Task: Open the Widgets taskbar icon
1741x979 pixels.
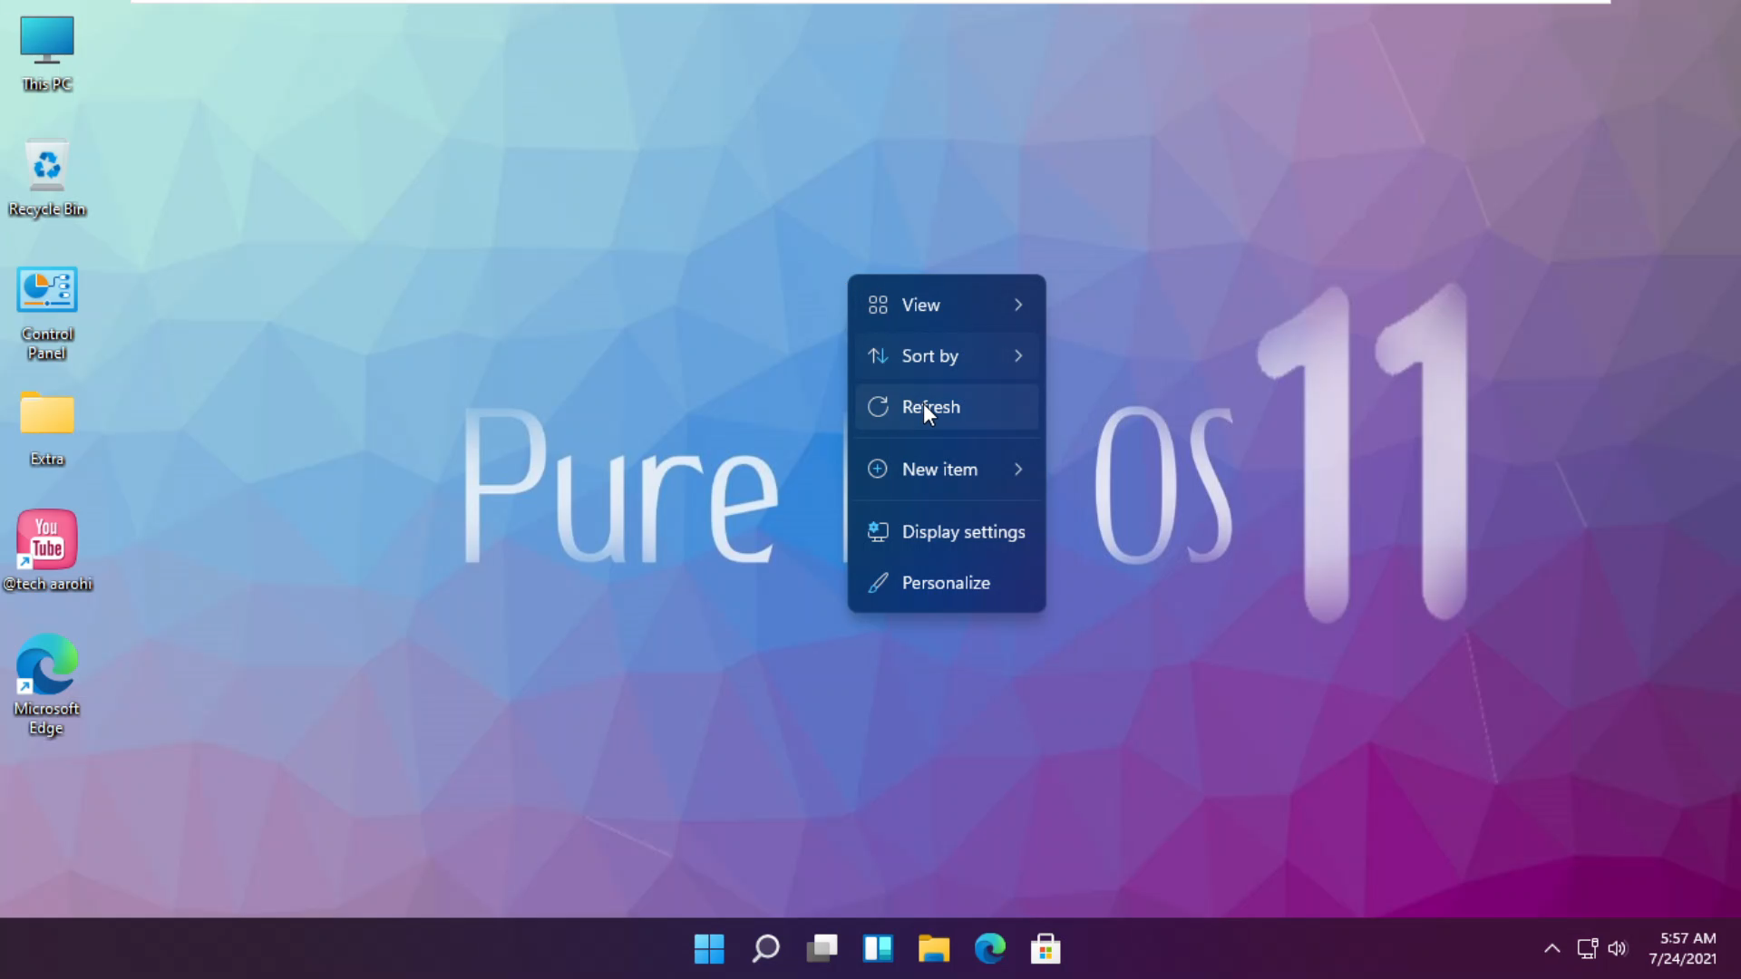Action: click(x=878, y=949)
